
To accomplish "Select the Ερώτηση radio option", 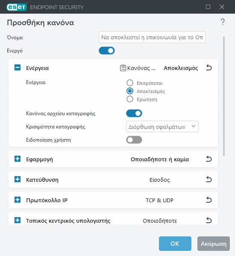I will pos(130,99).
